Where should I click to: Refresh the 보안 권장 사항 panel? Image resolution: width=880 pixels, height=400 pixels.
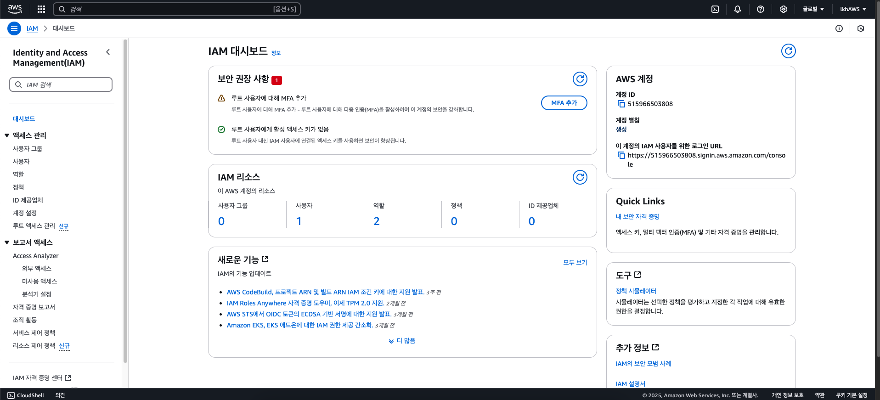(580, 79)
